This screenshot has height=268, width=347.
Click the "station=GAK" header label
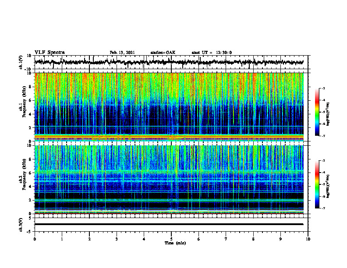tap(163, 53)
